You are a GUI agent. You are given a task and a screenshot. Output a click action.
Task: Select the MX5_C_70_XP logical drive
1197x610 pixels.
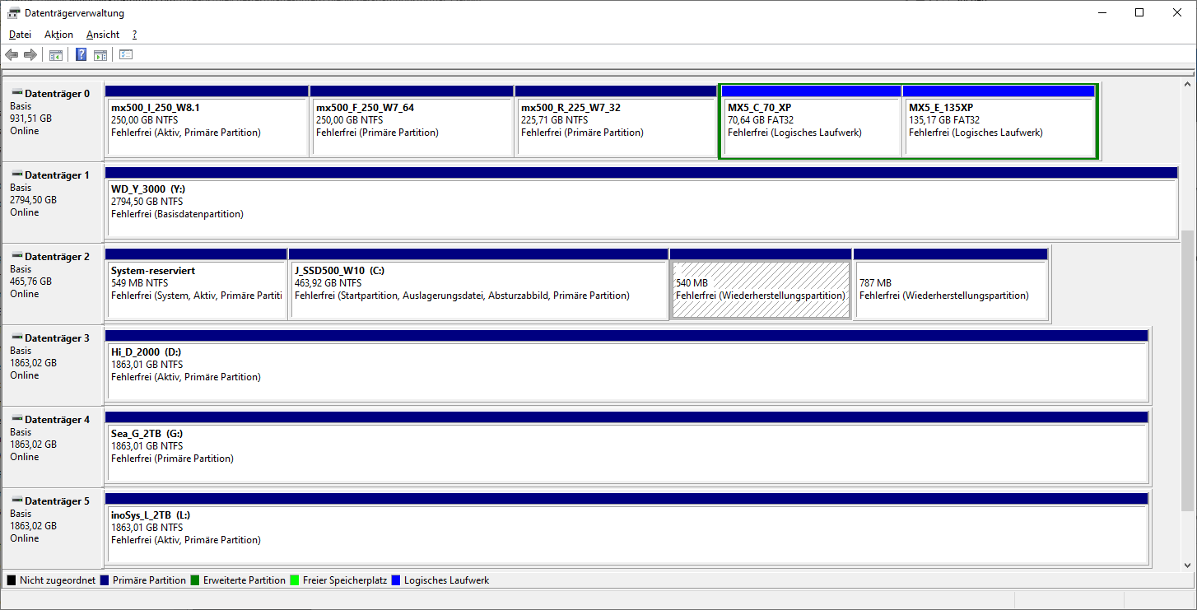point(811,120)
